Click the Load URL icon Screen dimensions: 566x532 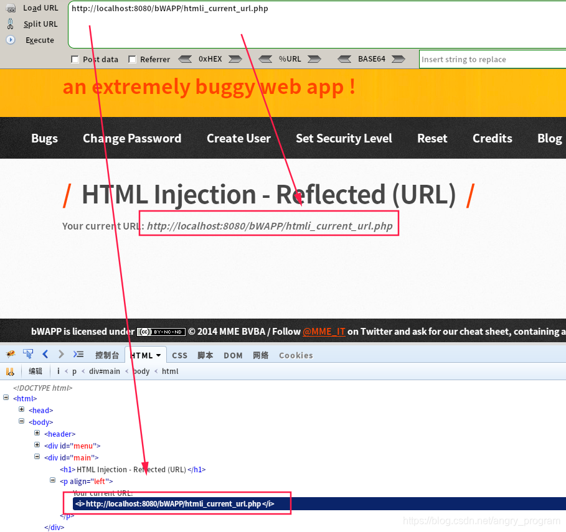coord(11,8)
